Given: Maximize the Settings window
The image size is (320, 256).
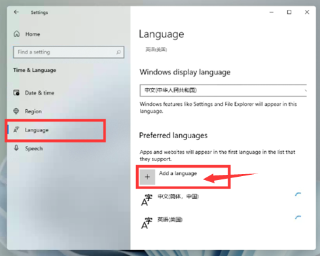Looking at the screenshot, I should click(289, 12).
